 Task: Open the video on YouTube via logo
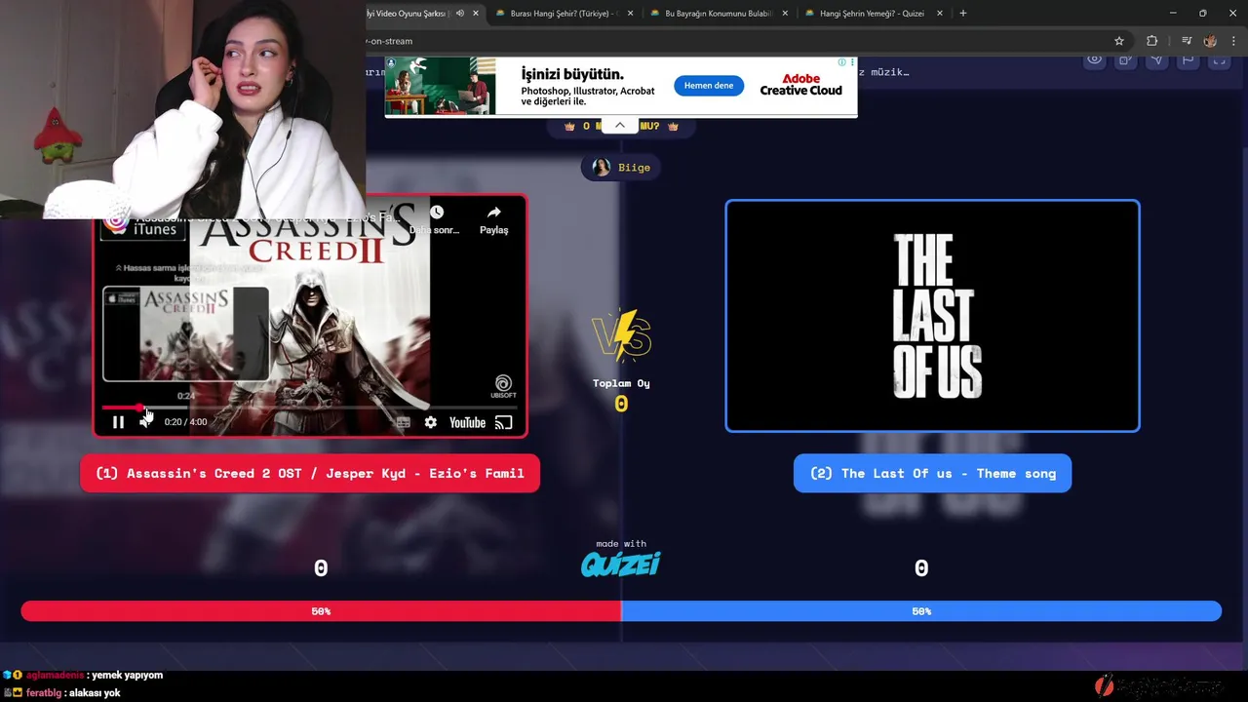coord(467,422)
